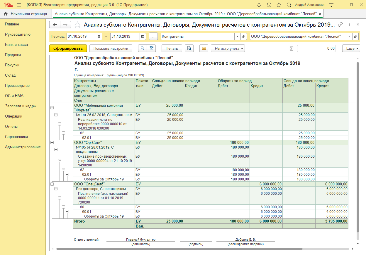
Task: Close the report form
Action: (358, 25)
